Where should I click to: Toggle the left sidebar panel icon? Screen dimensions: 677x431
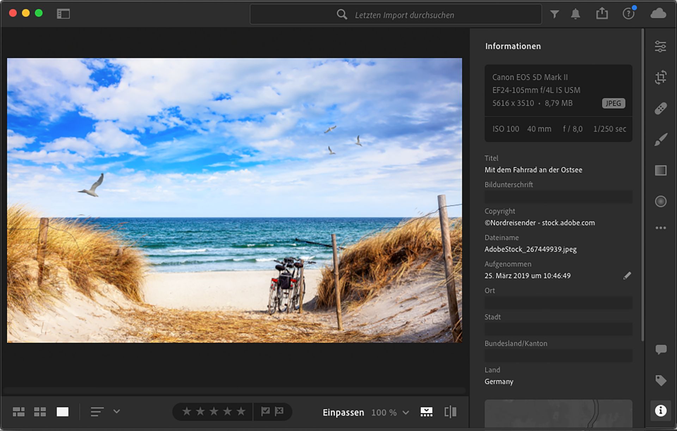63,14
